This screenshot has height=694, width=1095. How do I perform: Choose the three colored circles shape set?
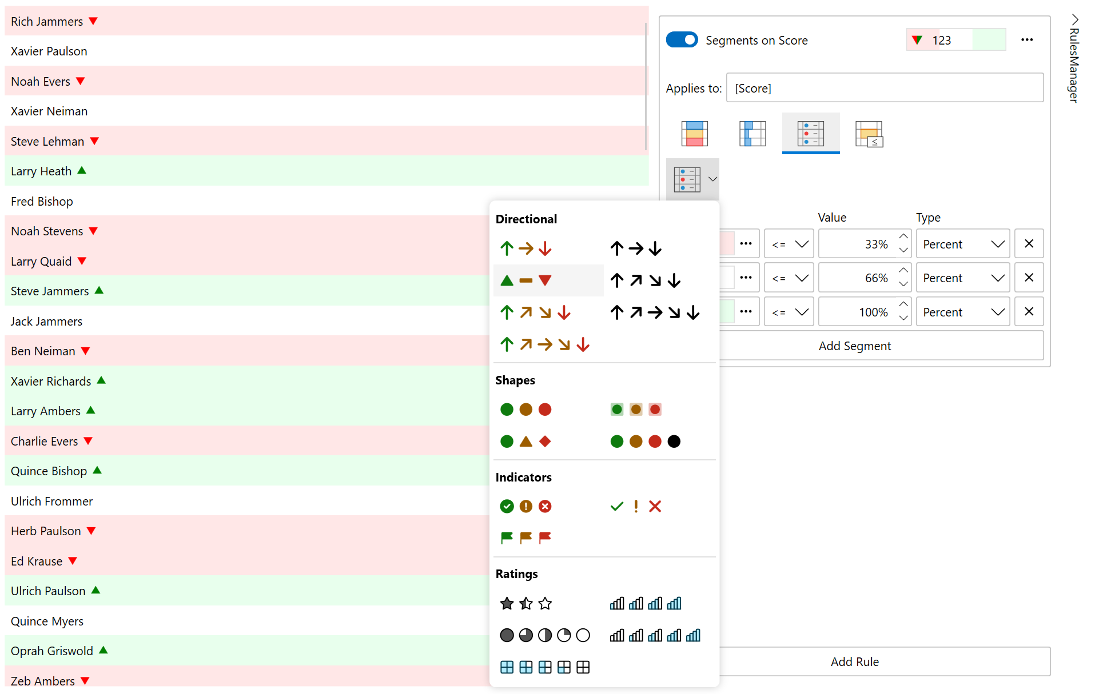pyautogui.click(x=525, y=410)
